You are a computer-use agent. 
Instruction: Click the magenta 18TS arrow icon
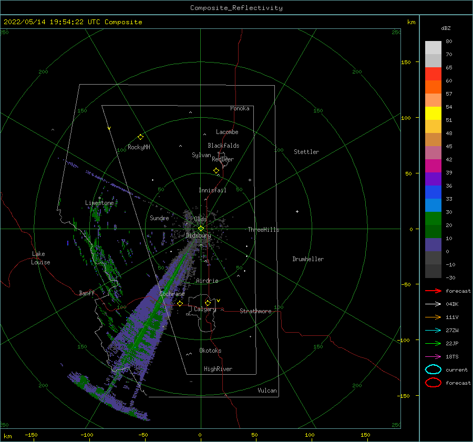[x=433, y=357]
